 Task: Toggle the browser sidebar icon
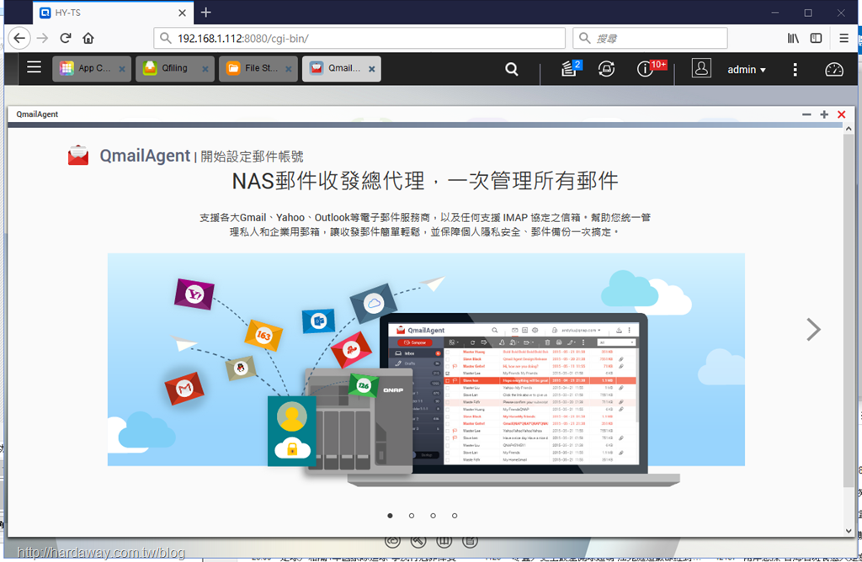pyautogui.click(x=816, y=38)
